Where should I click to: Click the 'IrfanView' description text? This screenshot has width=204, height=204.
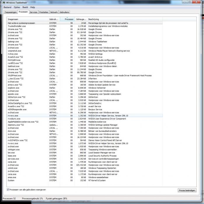(x=93, y=79)
